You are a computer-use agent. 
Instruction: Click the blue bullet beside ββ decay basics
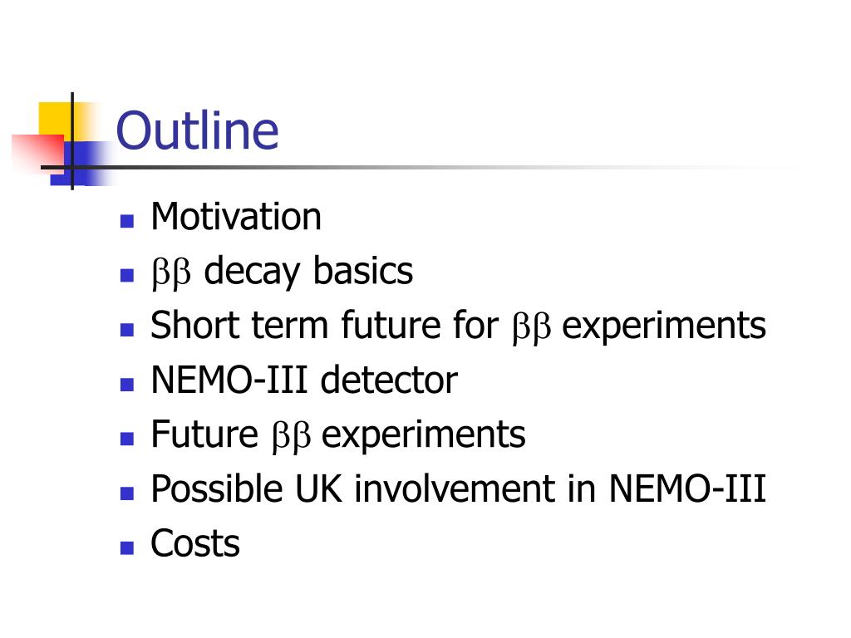[127, 276]
